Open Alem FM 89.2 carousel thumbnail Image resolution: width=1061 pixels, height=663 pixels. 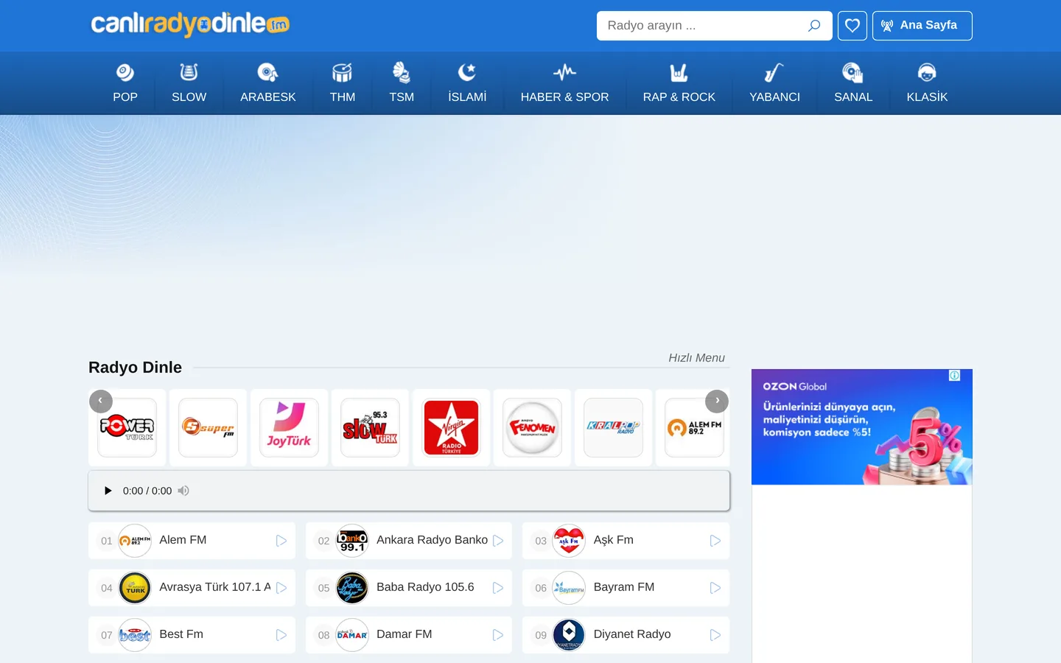click(x=694, y=427)
